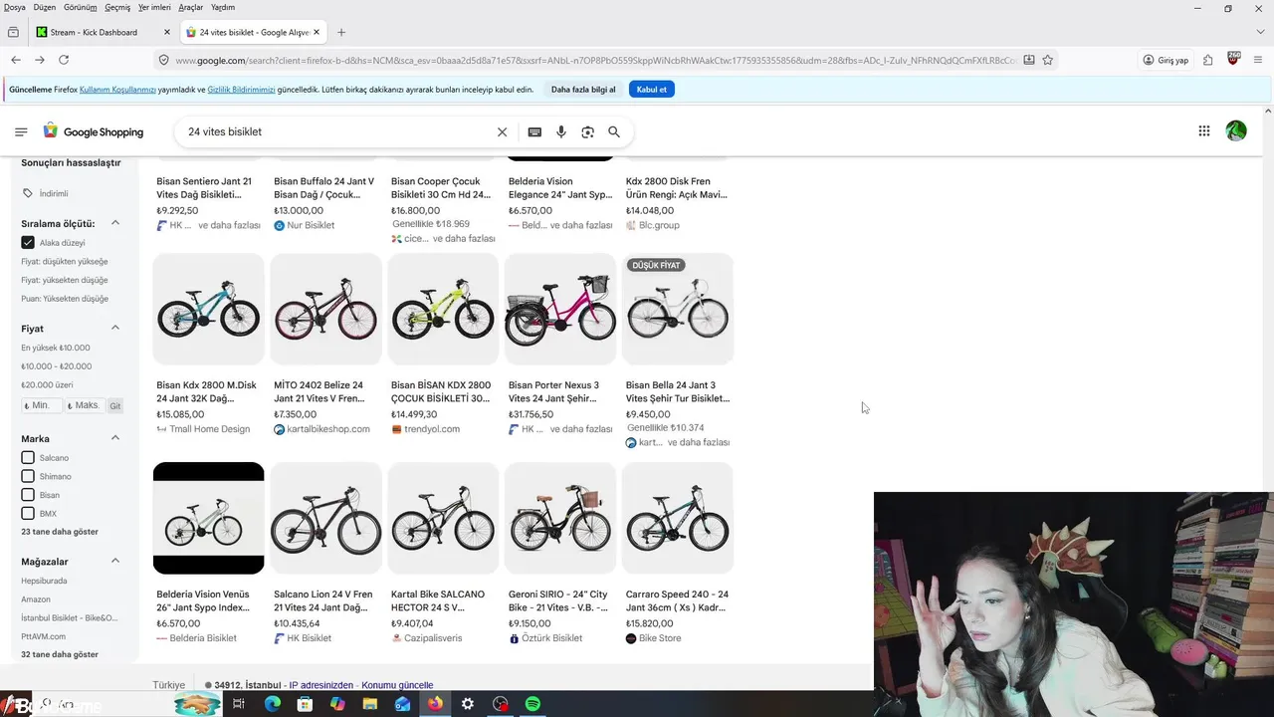
Task: Collapse the Sıralama ölçütü section
Action: (115, 223)
